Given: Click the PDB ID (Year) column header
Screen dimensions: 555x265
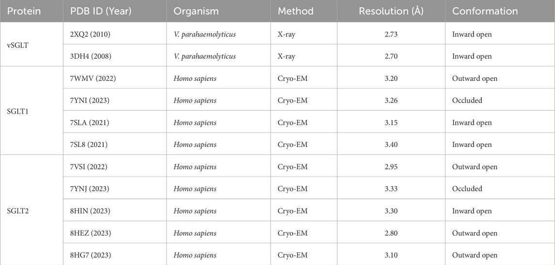Looking at the screenshot, I should click(101, 11).
